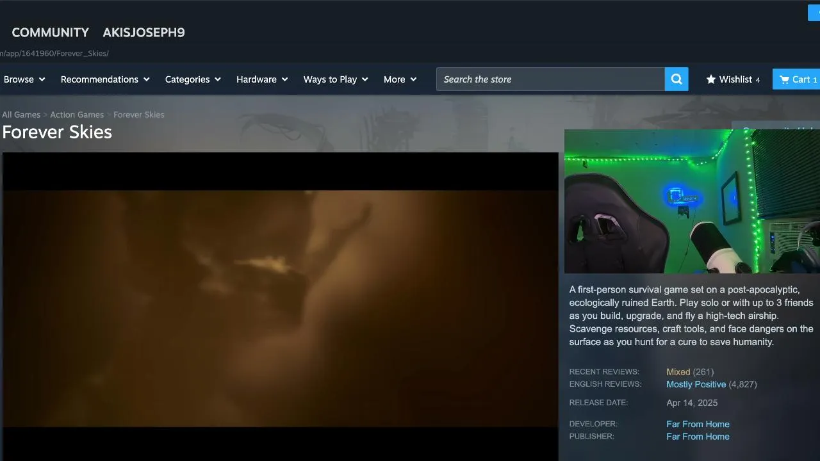Viewport: 820px width, 461px height.
Task: Select the Forever Skies page title
Action: click(57, 132)
